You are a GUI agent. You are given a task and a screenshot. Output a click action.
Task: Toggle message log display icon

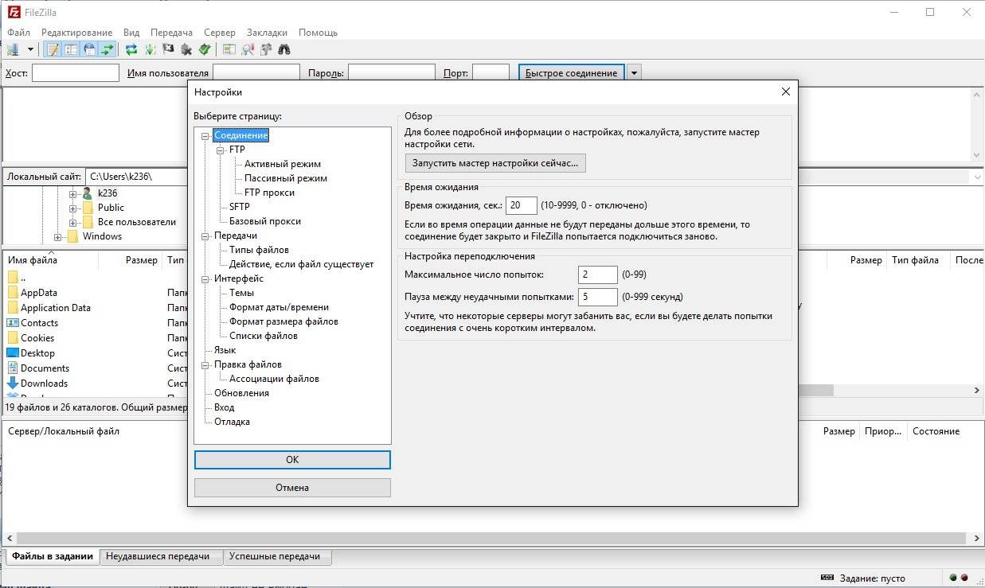pyautogui.click(x=53, y=49)
